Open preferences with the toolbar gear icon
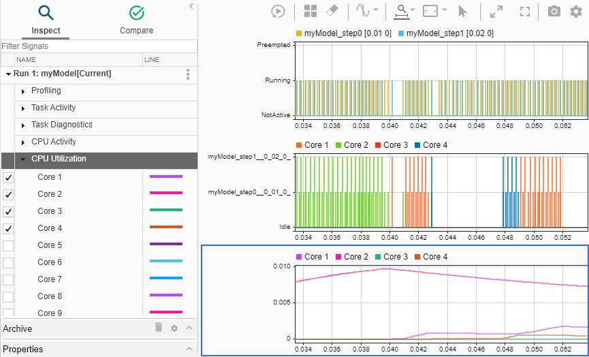The height and width of the screenshot is (357, 589). 577,11
